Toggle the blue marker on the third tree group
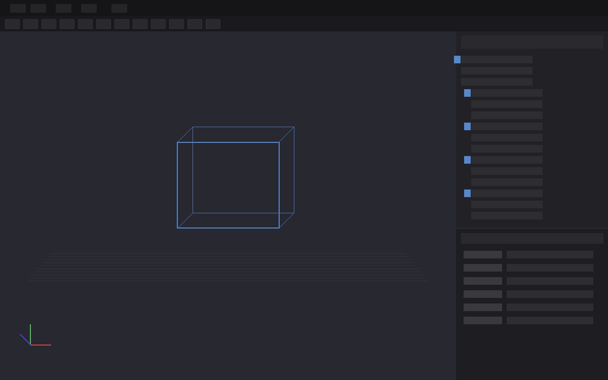Image resolution: width=608 pixels, height=380 pixels. click(x=467, y=160)
